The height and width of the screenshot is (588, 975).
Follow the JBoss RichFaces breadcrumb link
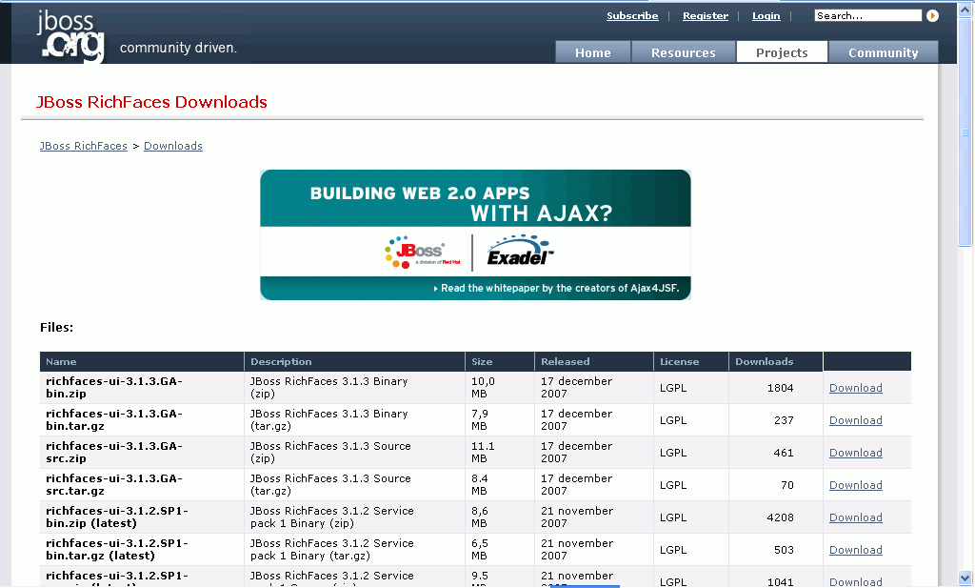coord(84,146)
